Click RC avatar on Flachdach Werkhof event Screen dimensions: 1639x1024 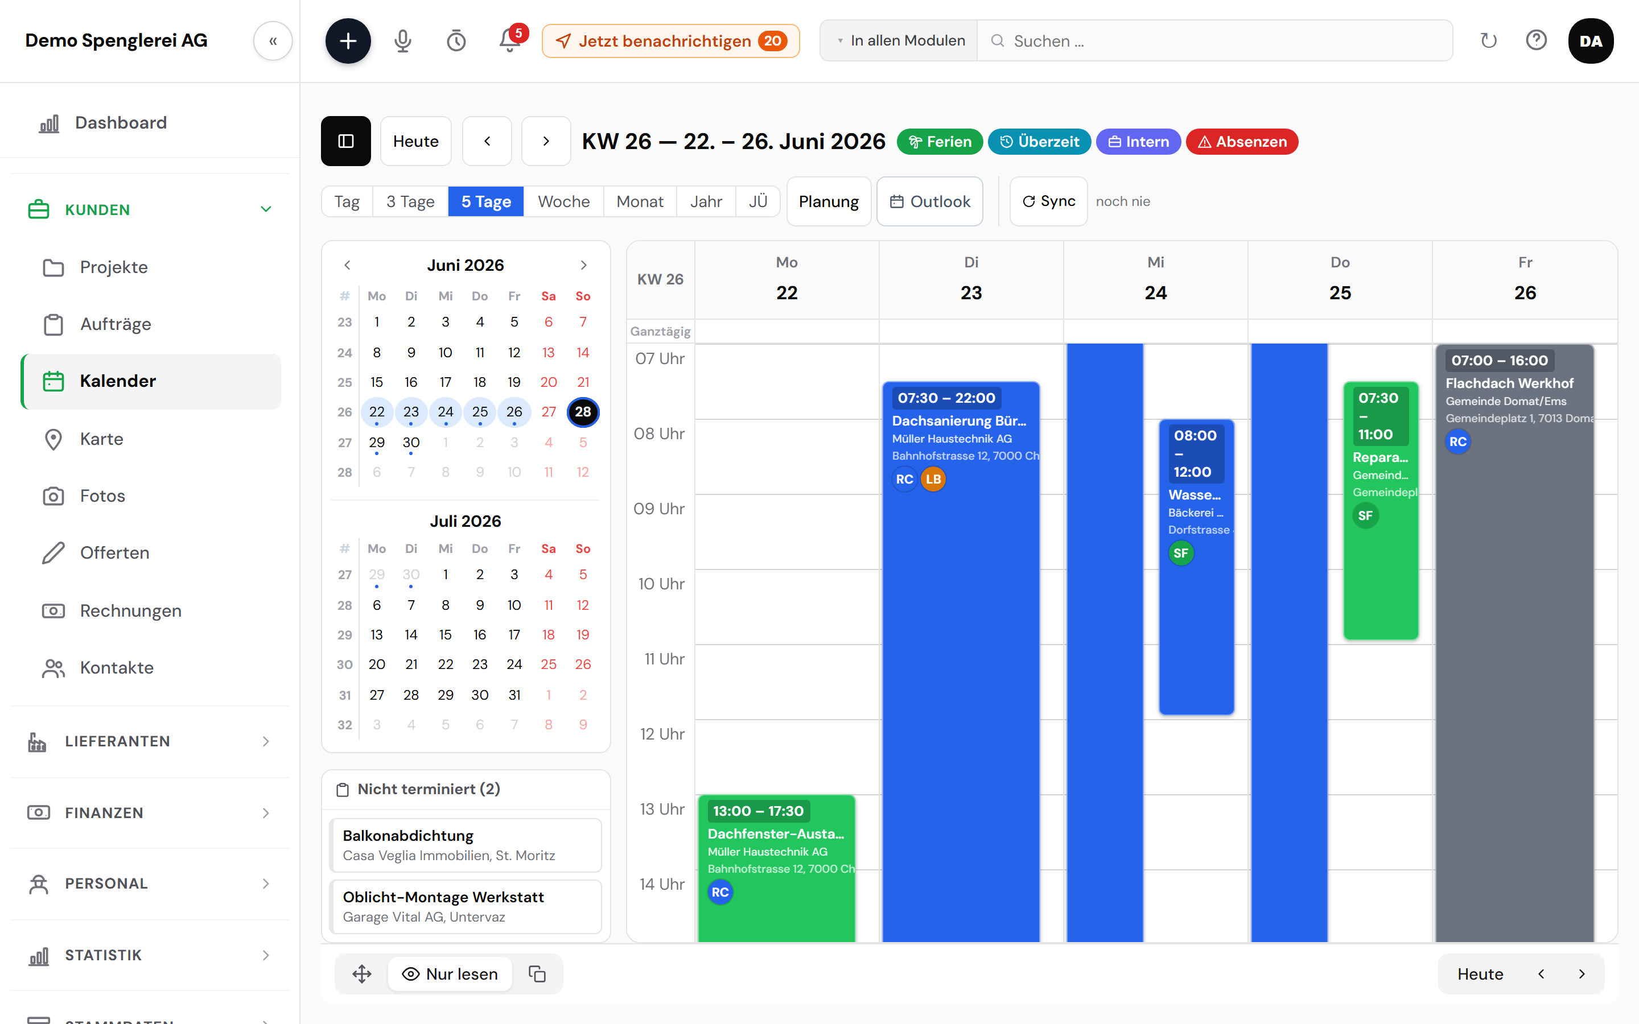pos(1457,441)
